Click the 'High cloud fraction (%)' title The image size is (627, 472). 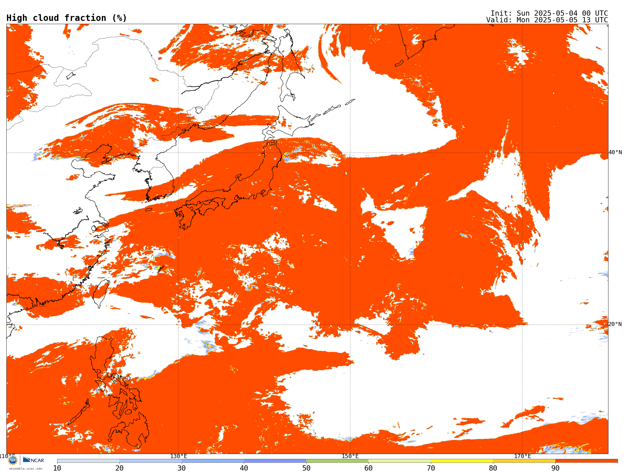pos(66,18)
